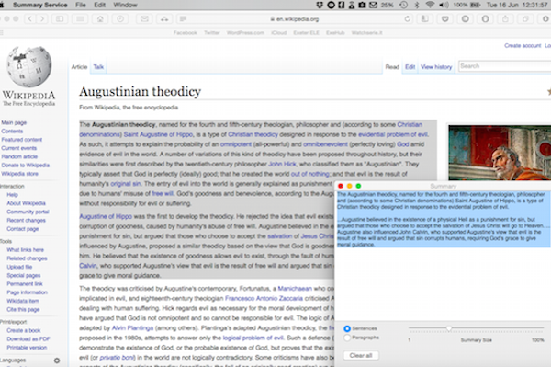Follow the John Hick link

point(282,164)
